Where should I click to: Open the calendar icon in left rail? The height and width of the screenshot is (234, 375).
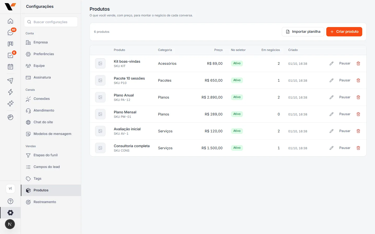tap(10, 67)
